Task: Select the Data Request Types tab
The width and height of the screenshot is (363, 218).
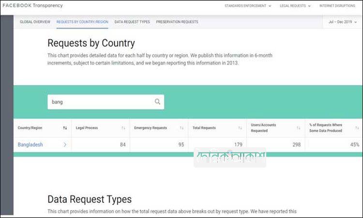Action: (132, 22)
